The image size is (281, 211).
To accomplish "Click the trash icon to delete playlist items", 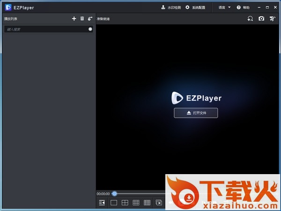I will pyautogui.click(x=82, y=19).
